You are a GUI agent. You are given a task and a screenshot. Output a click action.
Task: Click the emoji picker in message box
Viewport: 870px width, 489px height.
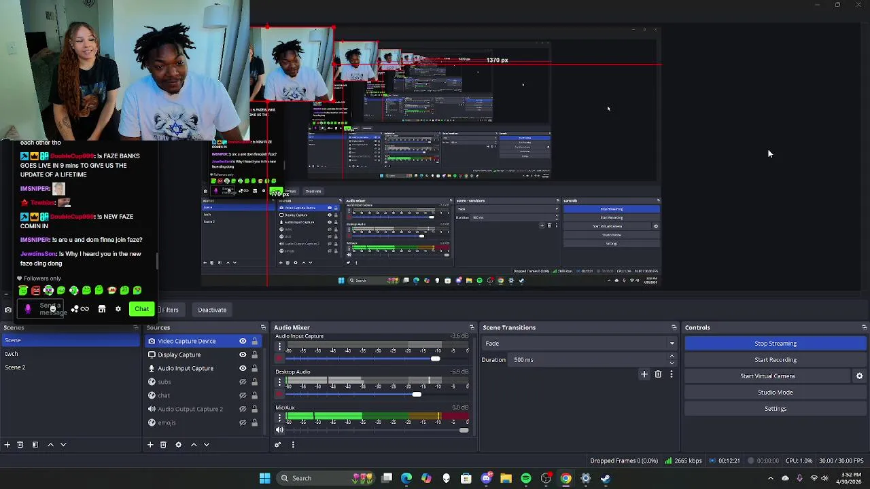(53, 309)
